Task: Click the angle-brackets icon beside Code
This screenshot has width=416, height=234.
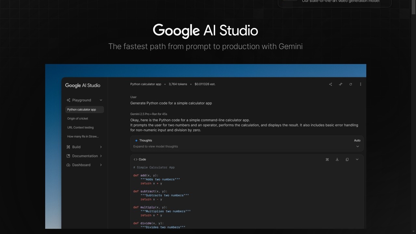Action: (x=136, y=160)
